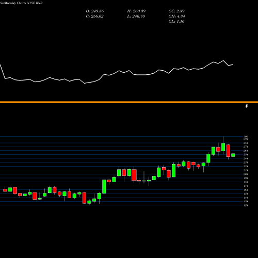Click the 244 price axis label

pos(246,158)
